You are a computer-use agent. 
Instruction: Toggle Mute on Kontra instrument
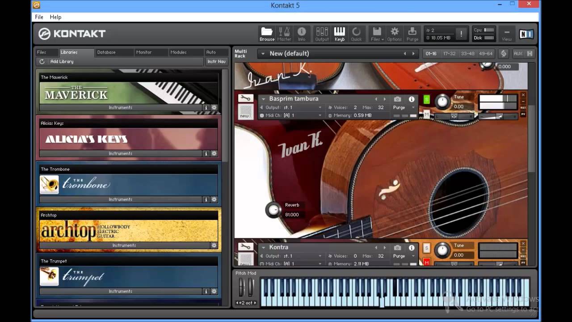[426, 262]
